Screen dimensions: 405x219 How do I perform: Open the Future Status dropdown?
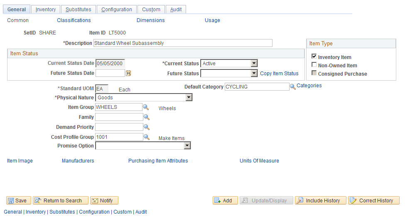[x=229, y=73]
